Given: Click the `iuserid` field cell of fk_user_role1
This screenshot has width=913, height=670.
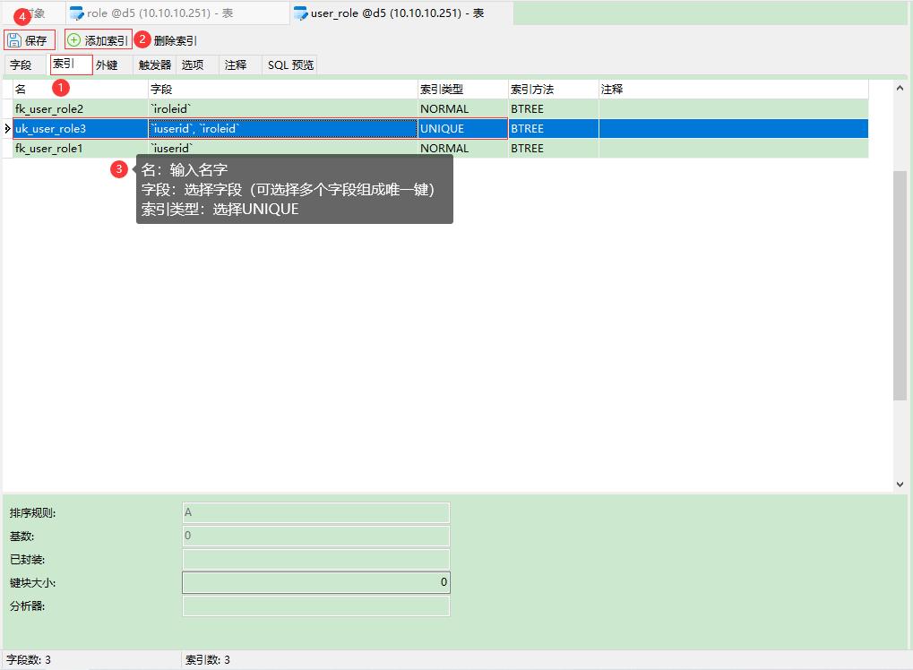Looking at the screenshot, I should coord(283,149).
